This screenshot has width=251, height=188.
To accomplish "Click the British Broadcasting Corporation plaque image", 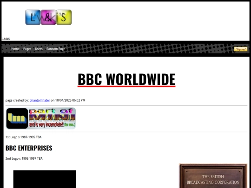I will pos(213,176).
